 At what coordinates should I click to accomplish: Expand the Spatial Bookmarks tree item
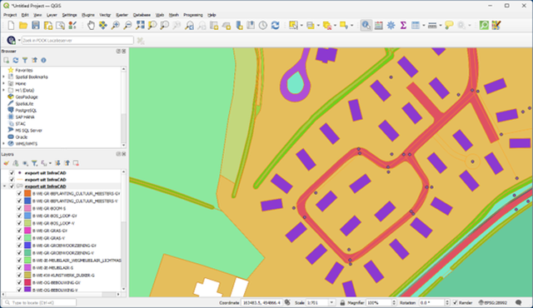click(3, 77)
